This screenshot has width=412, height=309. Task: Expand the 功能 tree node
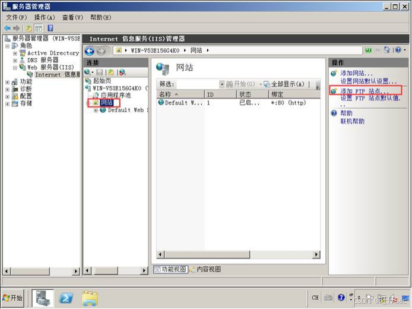point(7,83)
